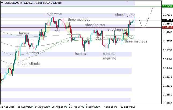Select the "hammer" label directly above "engulfing"
173x110 pixels.
109,54
